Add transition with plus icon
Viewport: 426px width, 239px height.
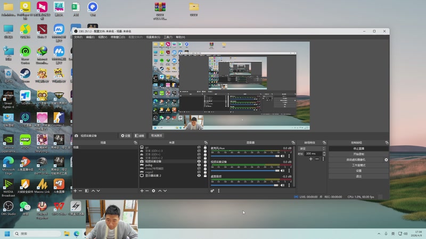click(311, 159)
